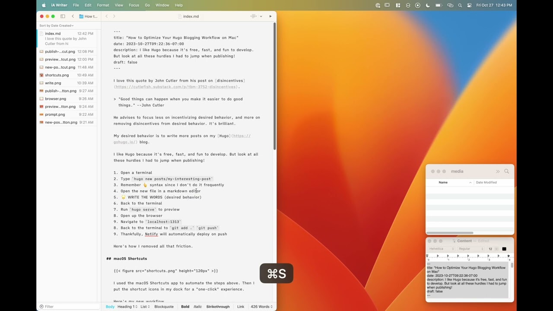The height and width of the screenshot is (311, 553).
Task: Open the 'How t...' folder icon
Action: click(x=81, y=16)
